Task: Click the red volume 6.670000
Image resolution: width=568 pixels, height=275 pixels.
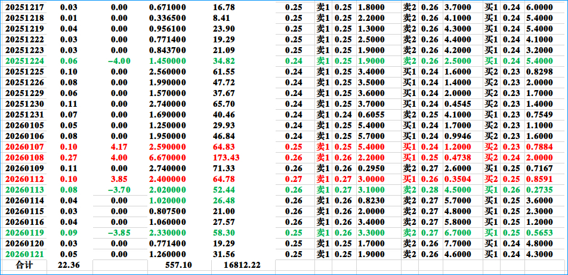Action: coord(168,158)
